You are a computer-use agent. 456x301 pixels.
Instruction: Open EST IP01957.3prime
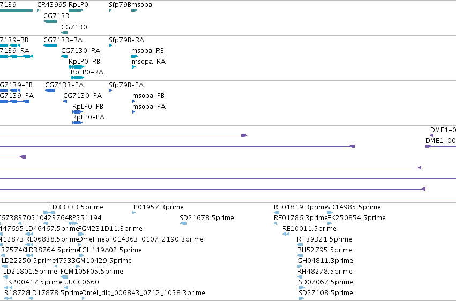pyautogui.click(x=158, y=207)
